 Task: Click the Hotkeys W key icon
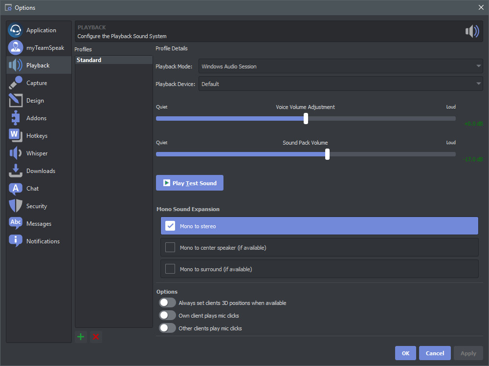coord(15,135)
